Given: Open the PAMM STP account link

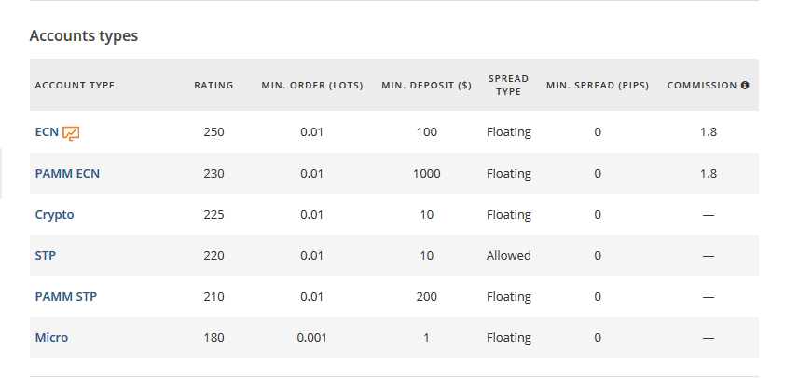Looking at the screenshot, I should 66,296.
